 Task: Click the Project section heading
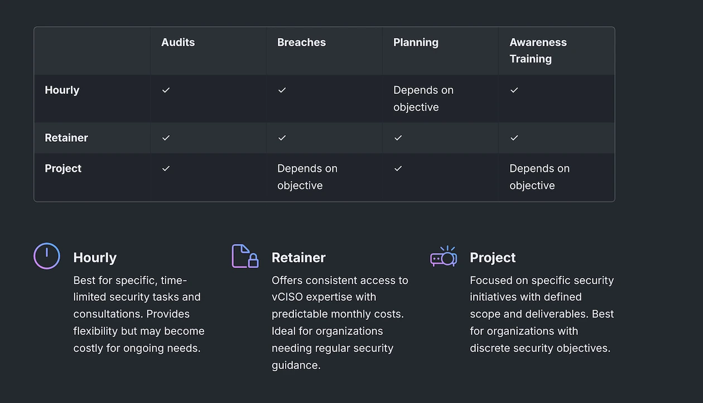click(493, 257)
